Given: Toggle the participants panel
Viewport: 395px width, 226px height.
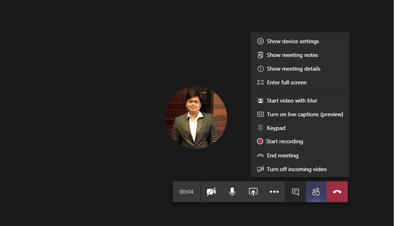Looking at the screenshot, I should 316,192.
